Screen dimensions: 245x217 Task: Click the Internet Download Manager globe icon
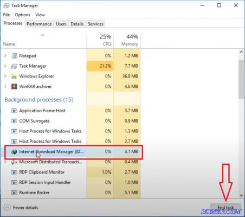14,152
